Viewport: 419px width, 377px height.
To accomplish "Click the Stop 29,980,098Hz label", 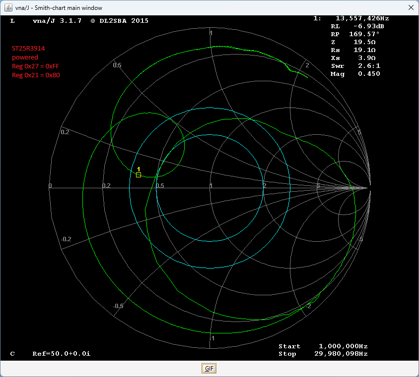I will [323, 354].
